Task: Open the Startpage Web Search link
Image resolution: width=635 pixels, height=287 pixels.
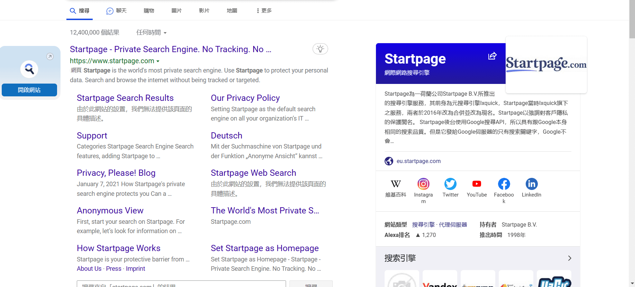Action: [x=254, y=173]
